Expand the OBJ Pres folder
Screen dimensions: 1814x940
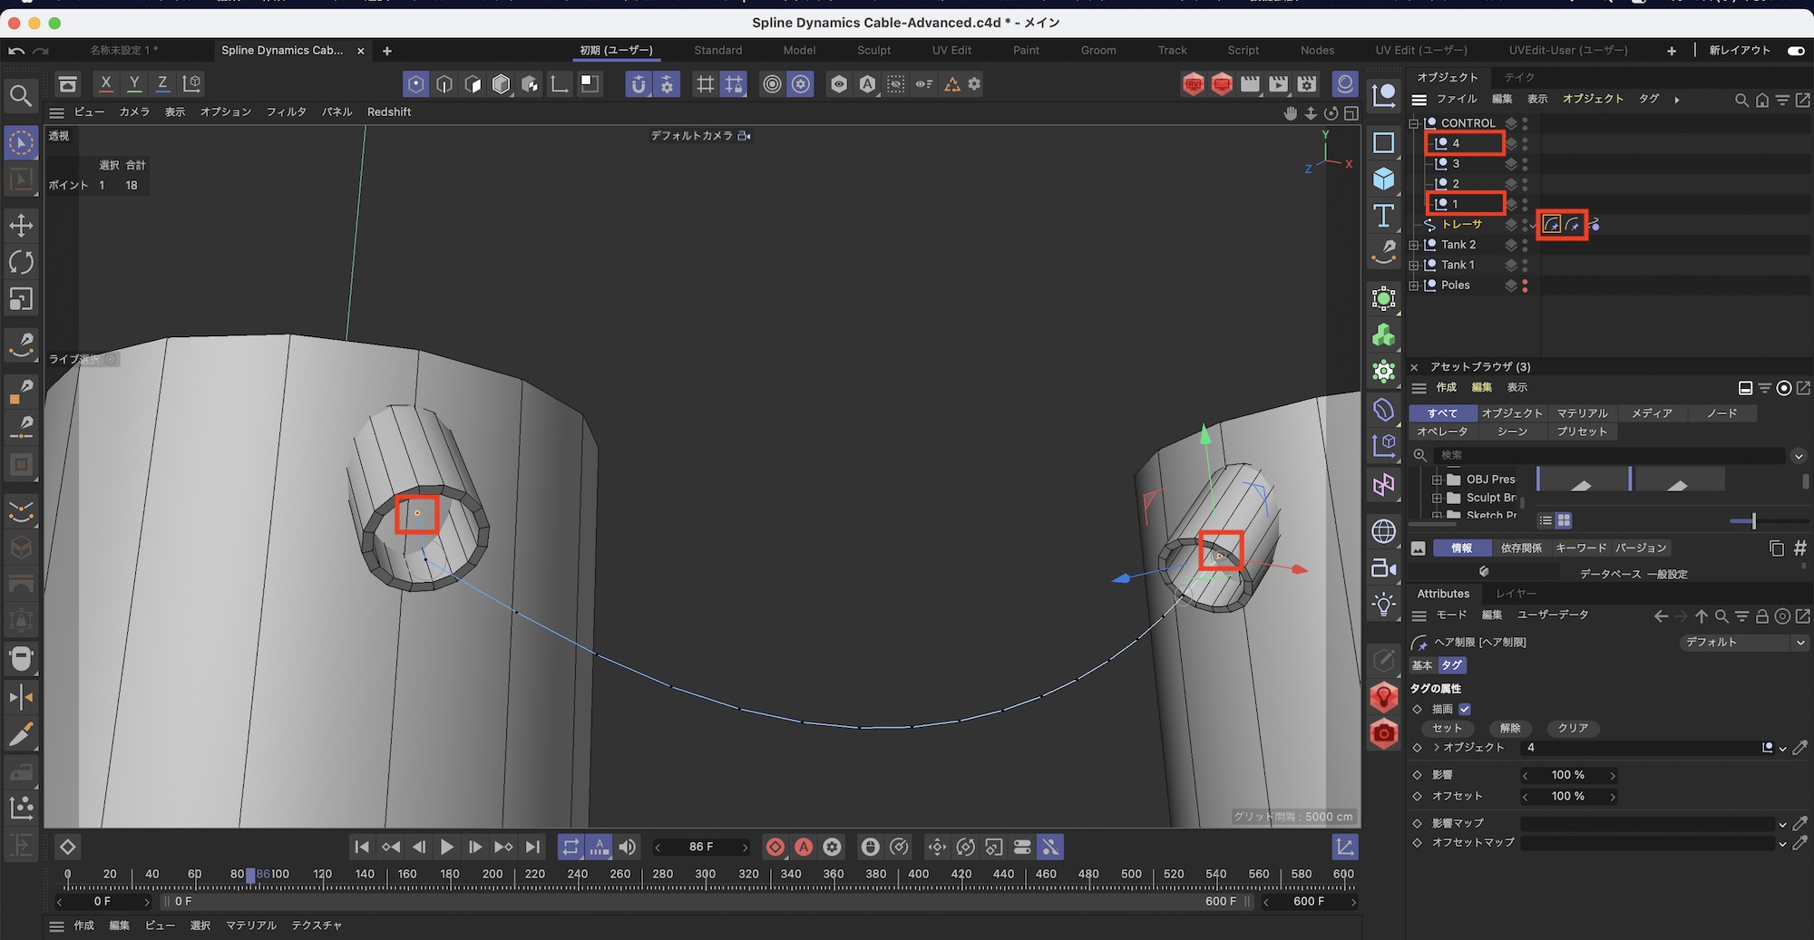tap(1437, 480)
